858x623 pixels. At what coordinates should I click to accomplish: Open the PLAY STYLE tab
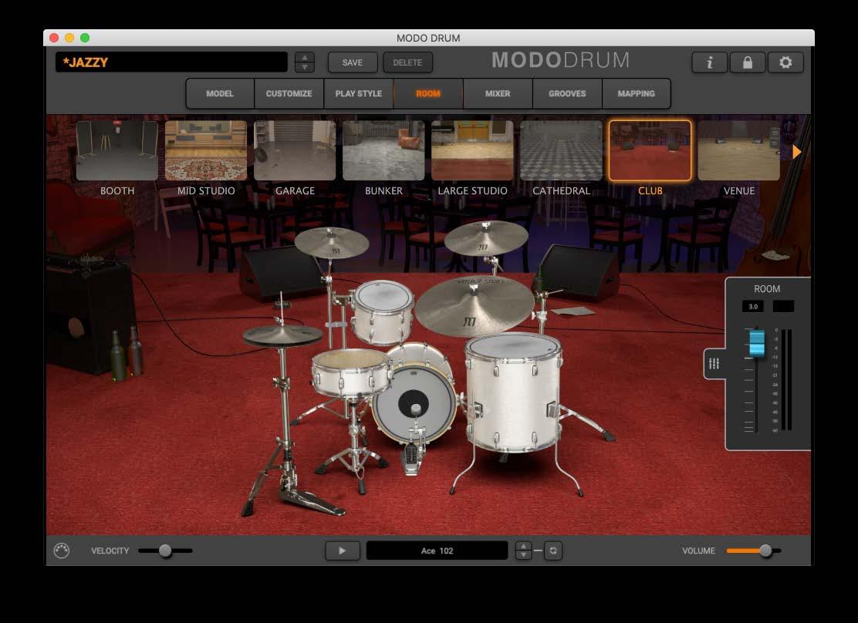359,93
